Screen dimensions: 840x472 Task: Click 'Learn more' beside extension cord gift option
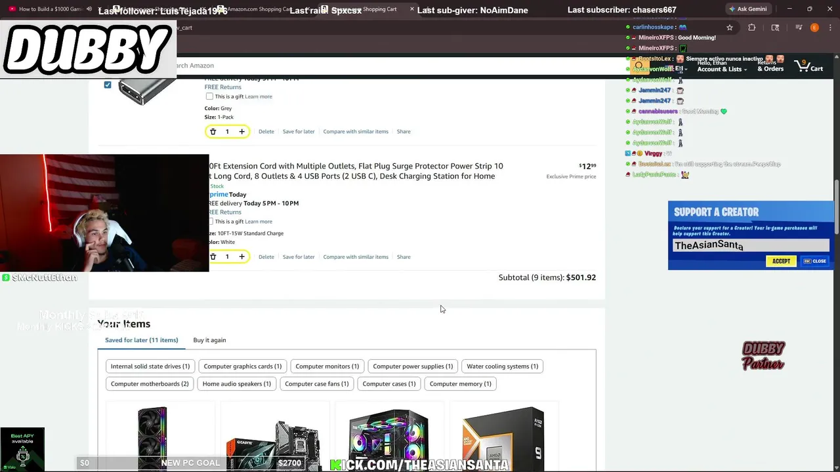pos(259,222)
